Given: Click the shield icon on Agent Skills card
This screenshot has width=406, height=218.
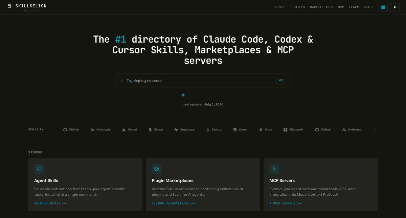Looking at the screenshot, I should [39, 169].
